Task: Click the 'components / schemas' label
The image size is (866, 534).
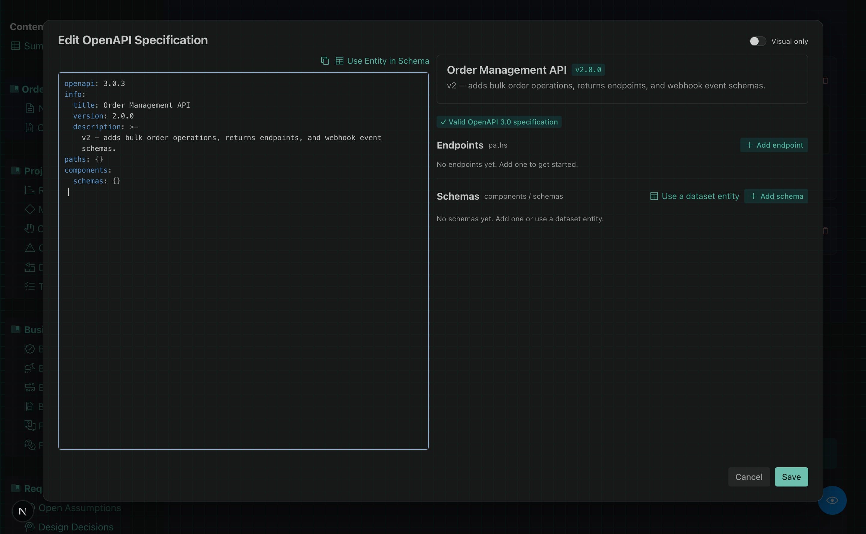Action: [x=524, y=196]
